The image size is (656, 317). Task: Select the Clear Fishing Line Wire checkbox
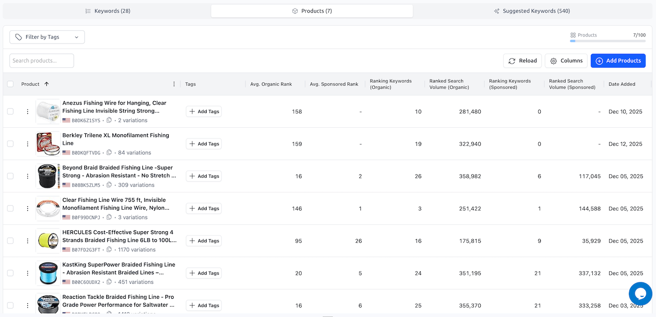coord(10,208)
